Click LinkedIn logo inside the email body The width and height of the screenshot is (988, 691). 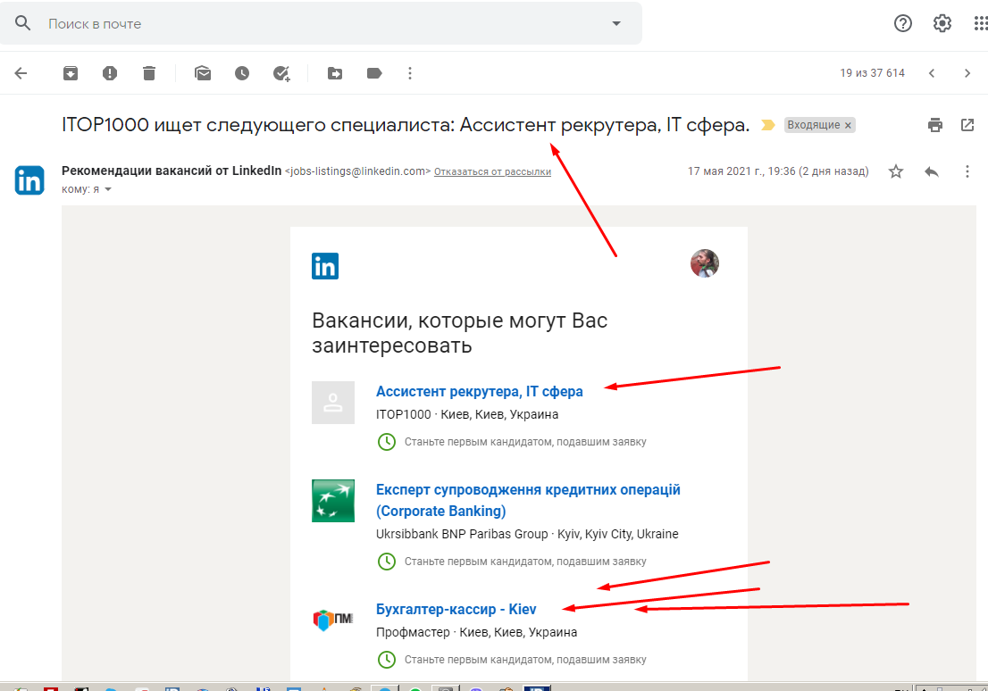pos(325,266)
